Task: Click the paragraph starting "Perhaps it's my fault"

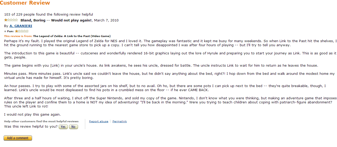Action: (170, 43)
